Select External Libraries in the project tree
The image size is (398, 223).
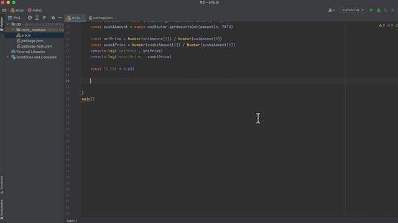point(34,51)
